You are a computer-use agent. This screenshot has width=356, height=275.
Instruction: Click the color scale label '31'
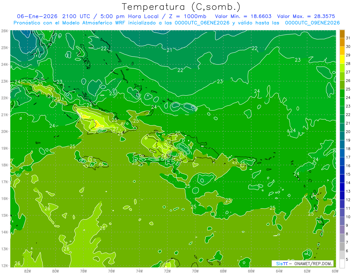click(348, 38)
